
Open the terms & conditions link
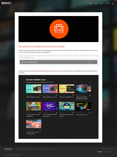tap(44, 71)
